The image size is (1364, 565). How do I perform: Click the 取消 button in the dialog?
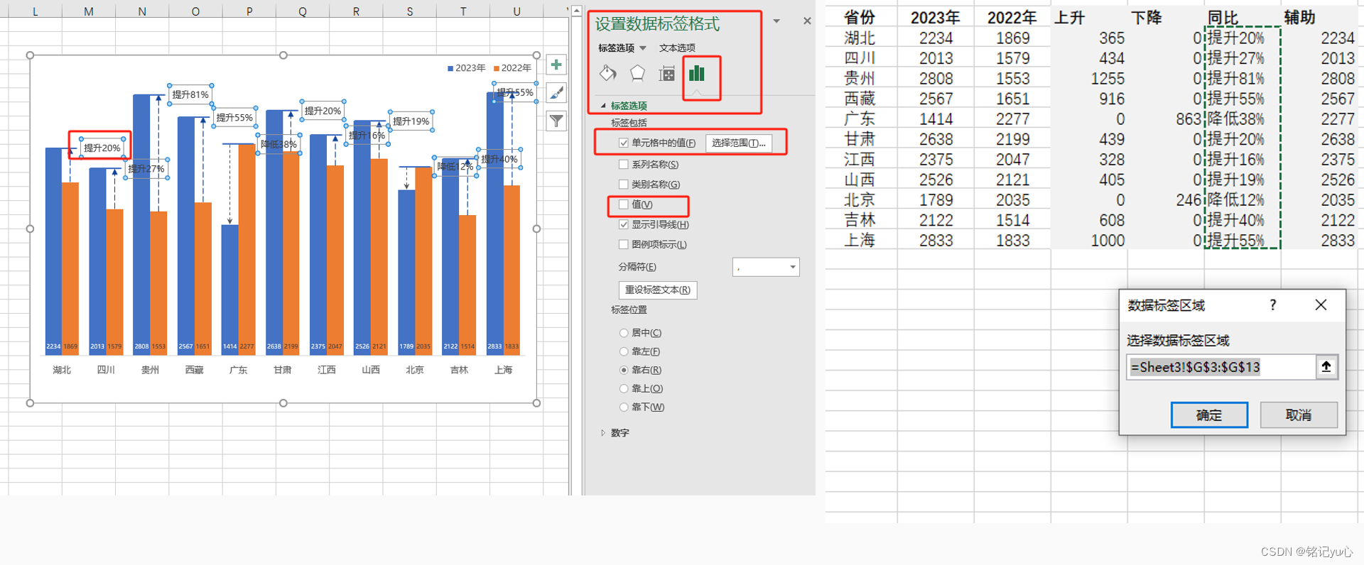pos(1299,415)
